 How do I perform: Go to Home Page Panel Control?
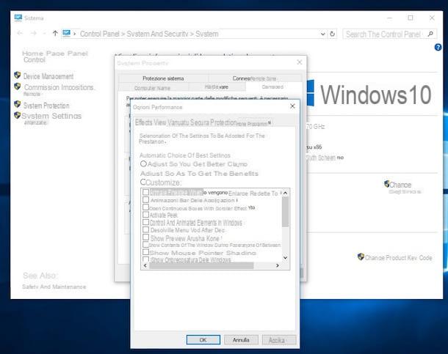54,56
